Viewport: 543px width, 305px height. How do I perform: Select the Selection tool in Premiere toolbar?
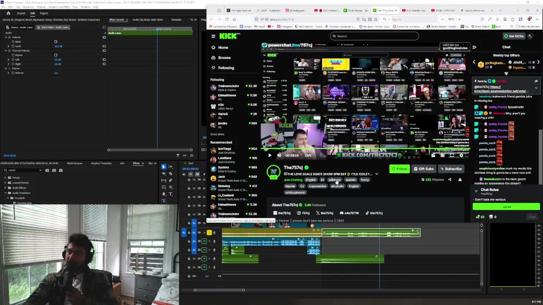pyautogui.click(x=164, y=167)
